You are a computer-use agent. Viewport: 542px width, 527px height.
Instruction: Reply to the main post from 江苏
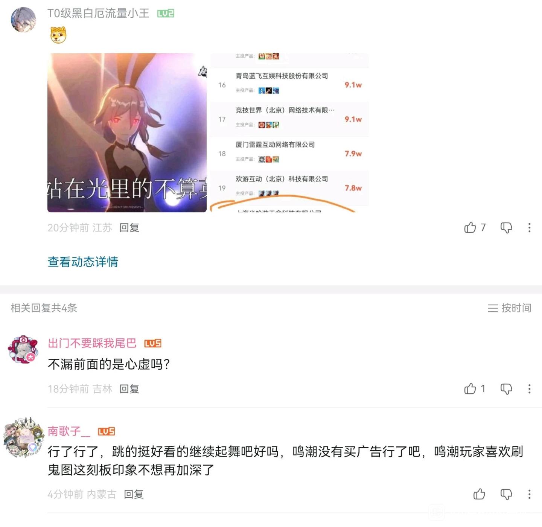pos(129,227)
